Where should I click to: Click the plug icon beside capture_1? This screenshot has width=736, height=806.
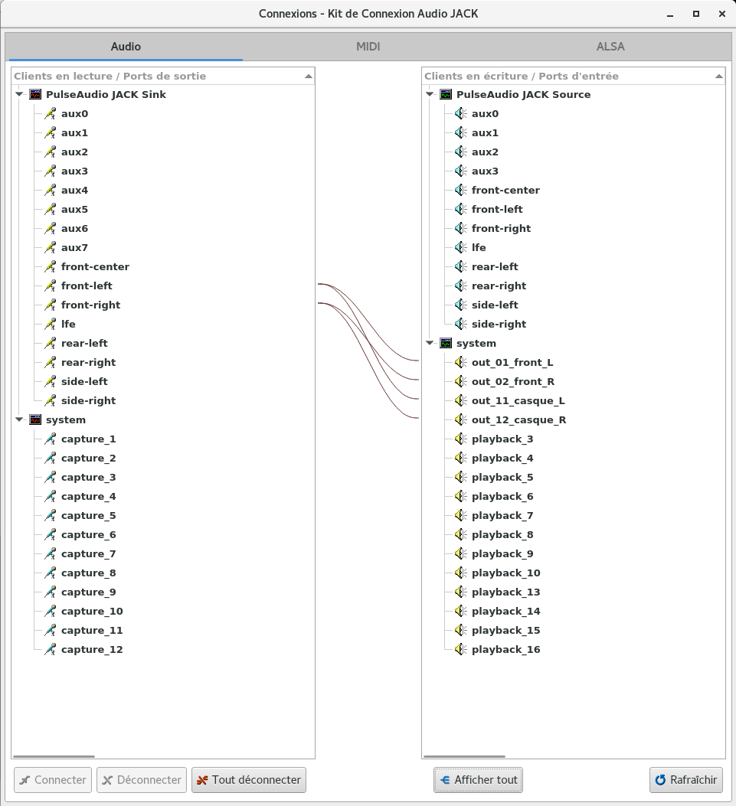[50, 439]
